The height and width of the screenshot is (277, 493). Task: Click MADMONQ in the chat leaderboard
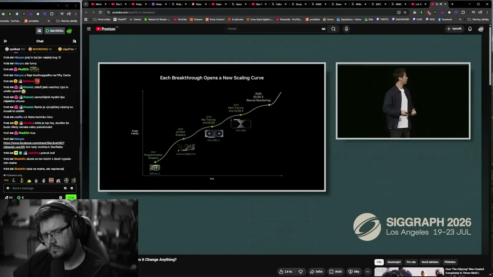[40, 49]
